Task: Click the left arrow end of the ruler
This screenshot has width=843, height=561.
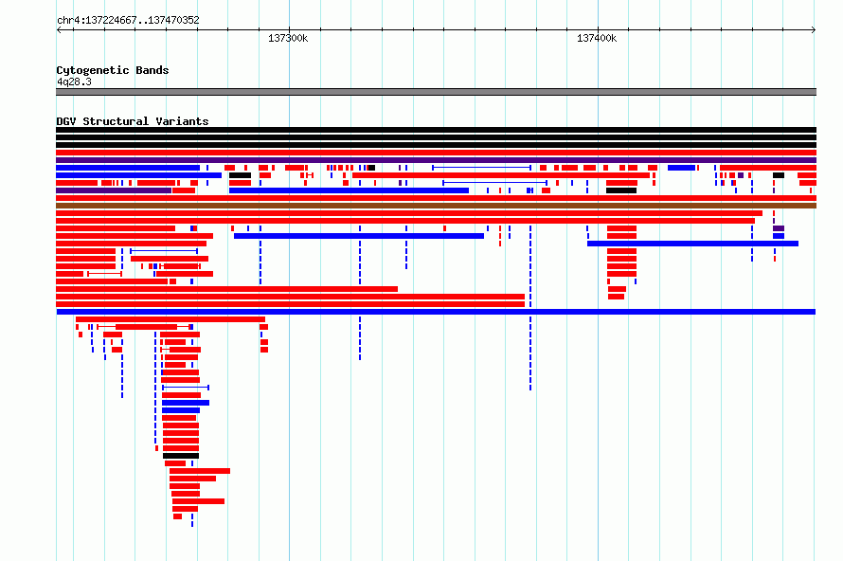Action: [59, 30]
